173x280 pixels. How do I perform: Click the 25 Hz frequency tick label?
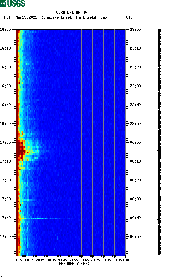(43, 260)
